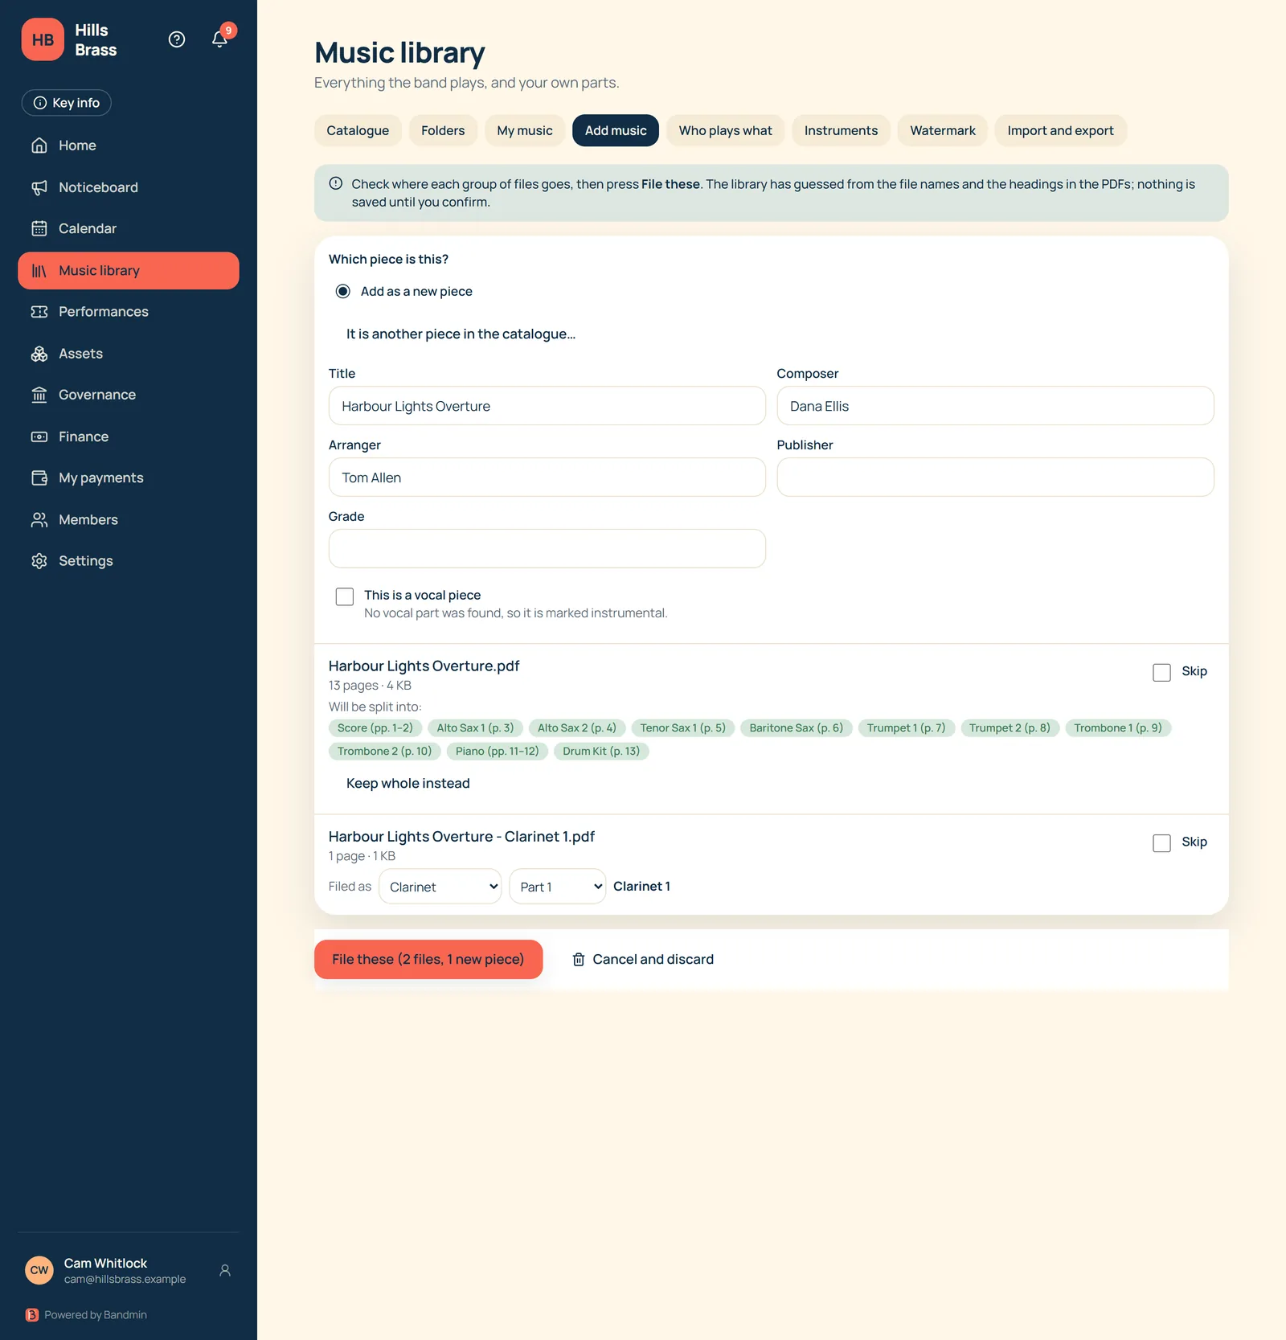Click Cancel and discard
The image size is (1286, 1340).
(x=643, y=959)
